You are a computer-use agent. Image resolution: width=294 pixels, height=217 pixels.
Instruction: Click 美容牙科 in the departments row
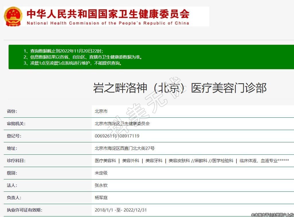pyautogui.click(x=154, y=161)
